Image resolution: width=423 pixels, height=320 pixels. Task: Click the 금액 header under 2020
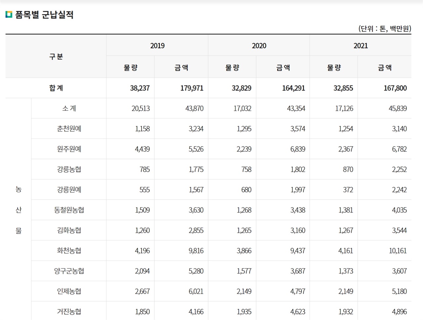(283, 68)
